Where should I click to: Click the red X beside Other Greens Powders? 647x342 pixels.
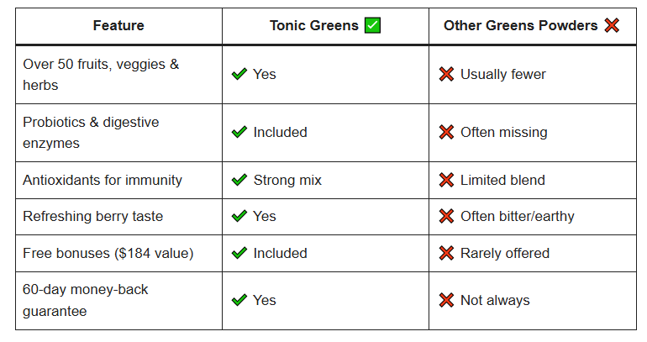pos(612,25)
